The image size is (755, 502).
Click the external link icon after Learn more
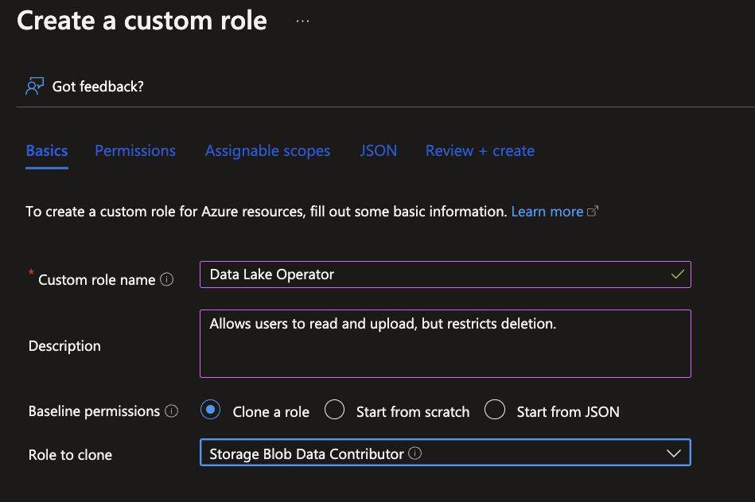pyautogui.click(x=592, y=212)
